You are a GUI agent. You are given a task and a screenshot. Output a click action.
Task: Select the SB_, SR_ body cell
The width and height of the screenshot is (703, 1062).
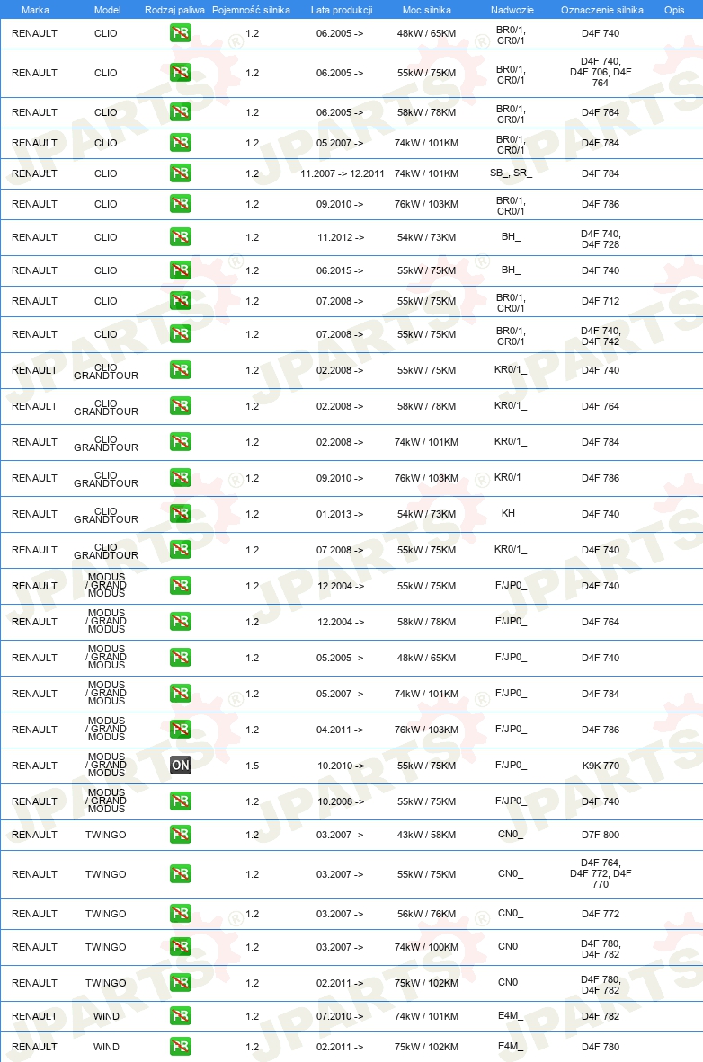(512, 173)
